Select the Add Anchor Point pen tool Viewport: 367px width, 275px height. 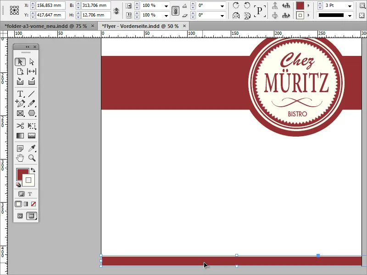tap(20, 104)
